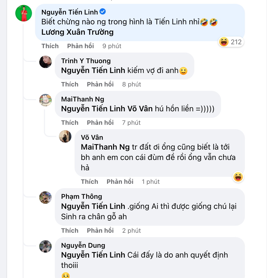The height and width of the screenshot is (278, 267).
Task: Open the Lương Xuân Trường mention link
Action: [x=78, y=32]
